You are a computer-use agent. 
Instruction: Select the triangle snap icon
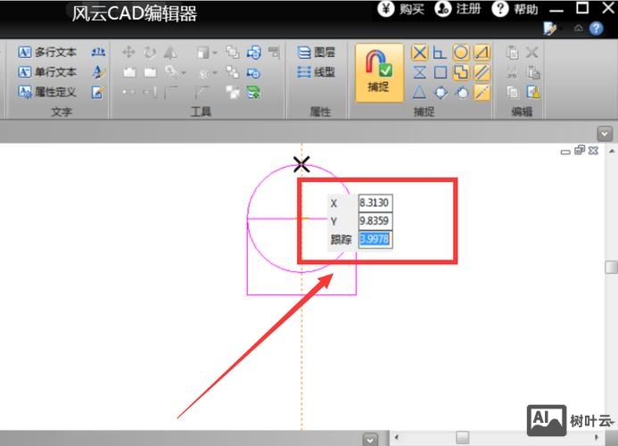point(419,92)
